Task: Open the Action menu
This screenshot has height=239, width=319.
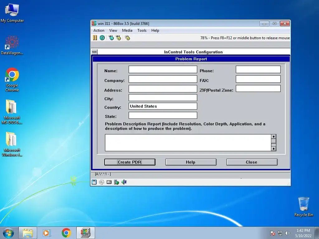Action: click(x=99, y=30)
